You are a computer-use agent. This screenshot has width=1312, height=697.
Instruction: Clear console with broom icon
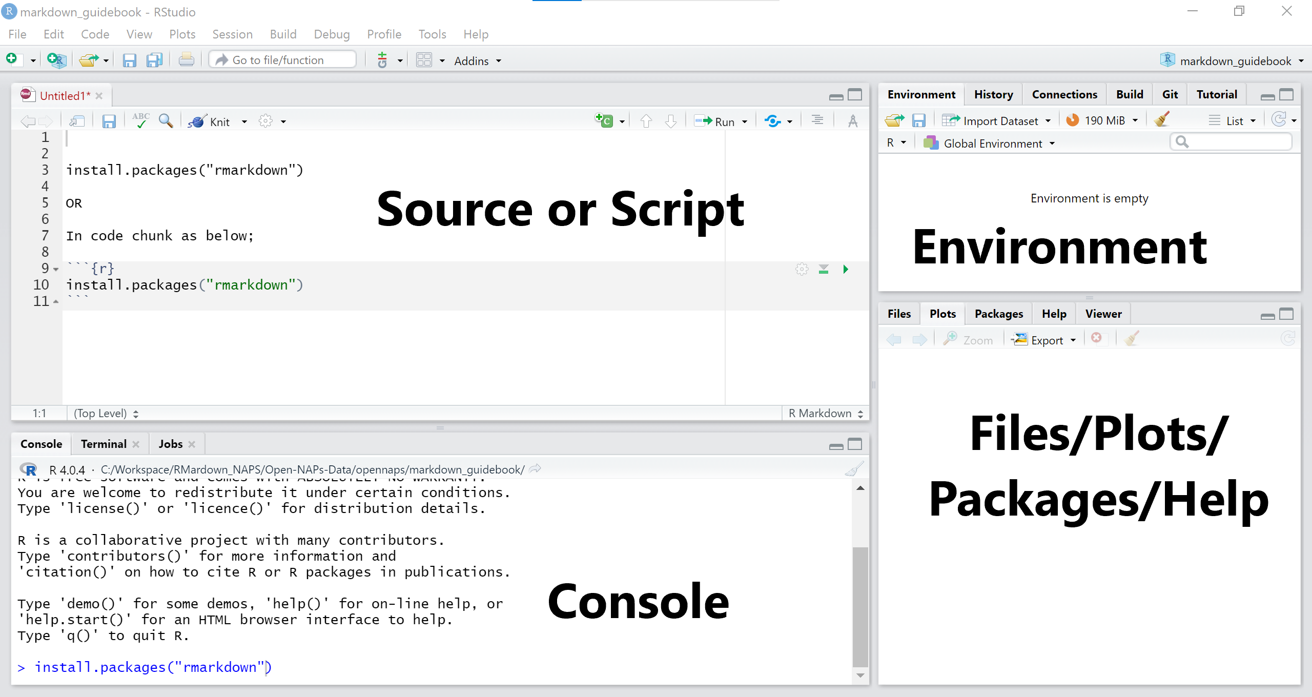tap(854, 469)
